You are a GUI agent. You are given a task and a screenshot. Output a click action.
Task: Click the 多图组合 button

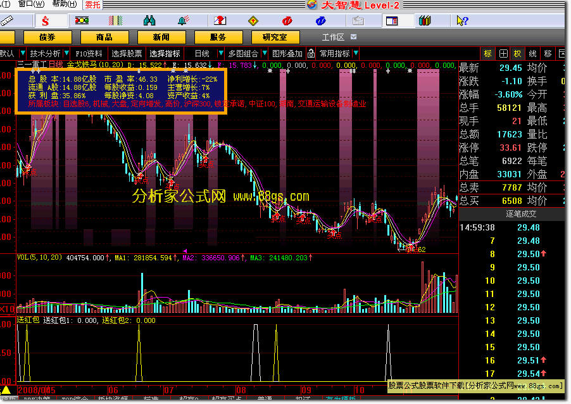pos(243,54)
